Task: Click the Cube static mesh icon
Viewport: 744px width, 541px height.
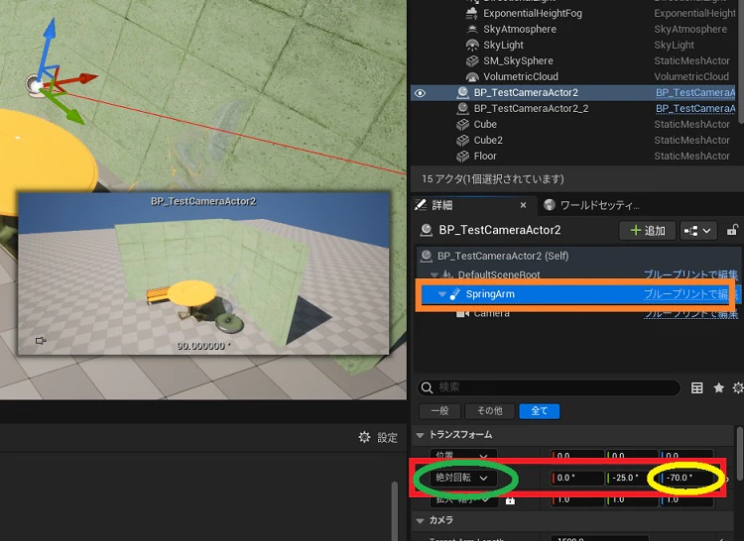Action: 462,124
